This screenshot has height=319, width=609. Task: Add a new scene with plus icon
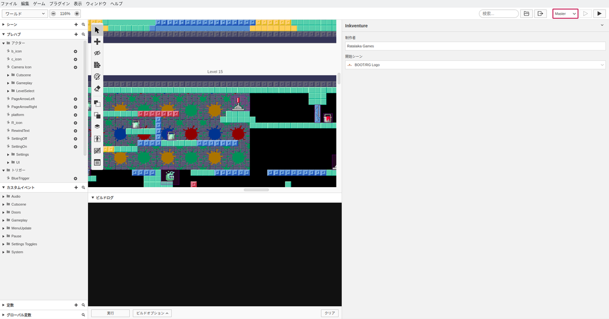click(76, 24)
